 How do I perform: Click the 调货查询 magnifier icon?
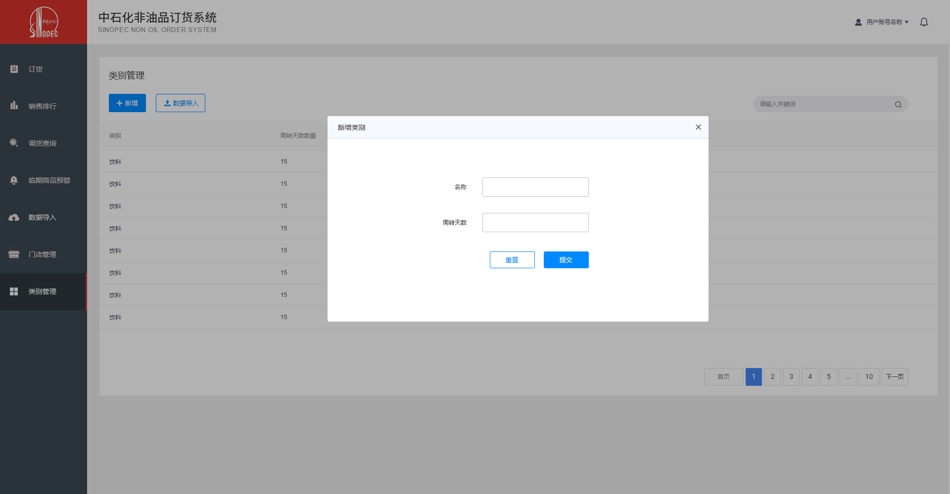point(14,143)
